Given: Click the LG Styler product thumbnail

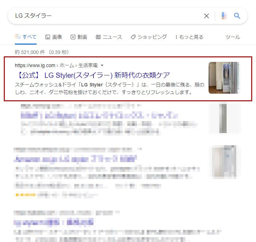Looking at the screenshot, I should click(224, 78).
